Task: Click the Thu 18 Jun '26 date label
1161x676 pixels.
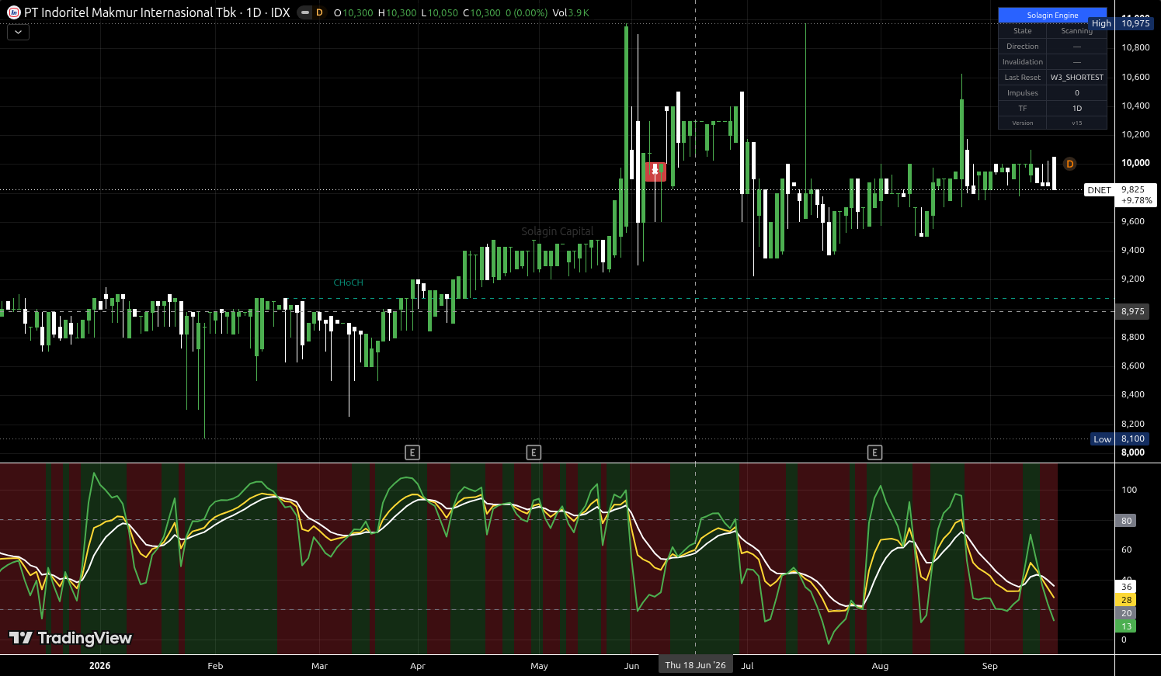Action: coord(695,665)
